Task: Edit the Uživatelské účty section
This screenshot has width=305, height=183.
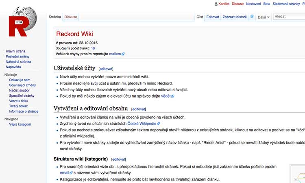Action: click(106, 69)
